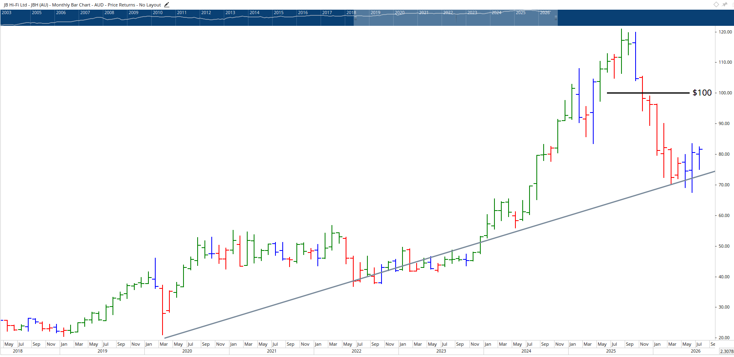Click 2014 in the navigator strip
This screenshot has width=734, height=357.
click(254, 13)
